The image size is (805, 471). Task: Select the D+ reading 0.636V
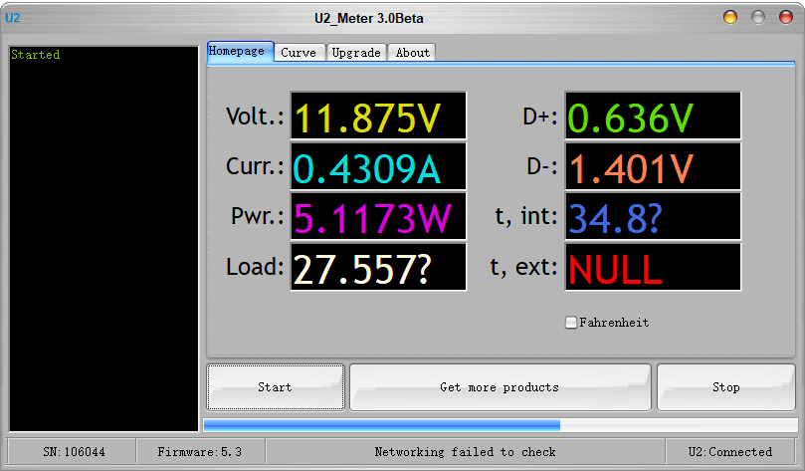pyautogui.click(x=653, y=116)
